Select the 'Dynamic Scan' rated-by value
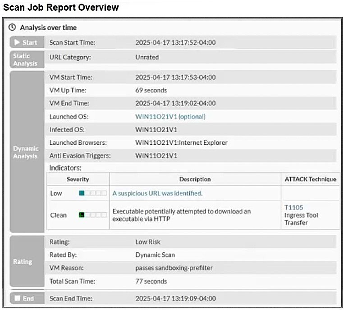The image size is (344, 311). (155, 255)
